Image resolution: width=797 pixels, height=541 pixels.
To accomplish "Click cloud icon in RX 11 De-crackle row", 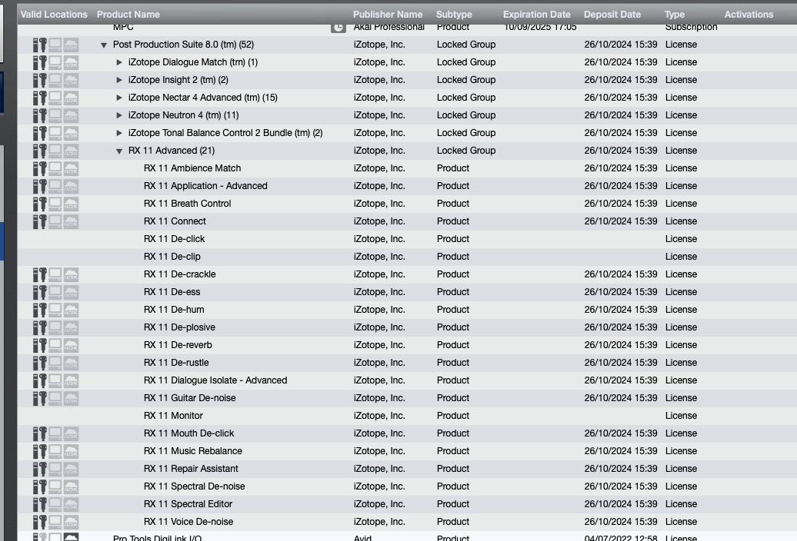I will coord(71,274).
